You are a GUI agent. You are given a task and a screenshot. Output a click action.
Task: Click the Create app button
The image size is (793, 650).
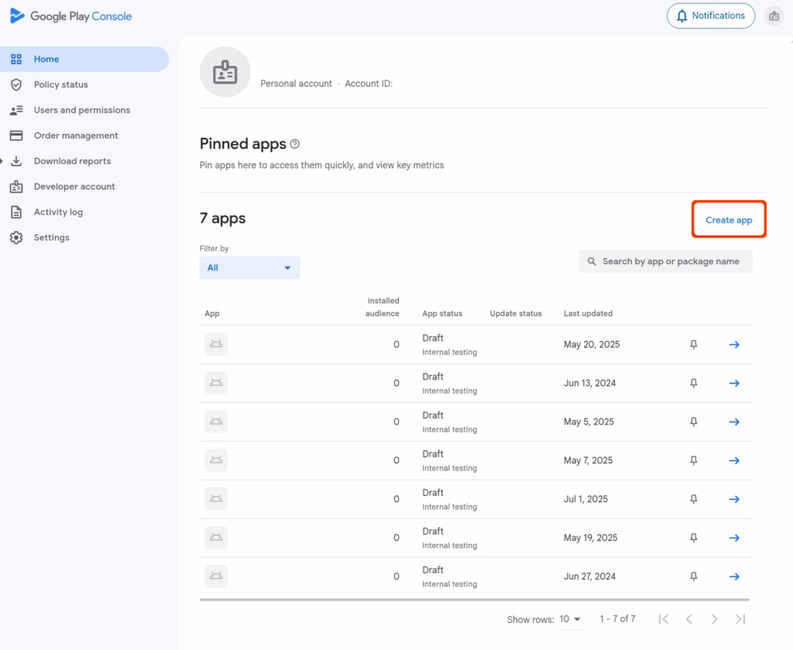click(x=729, y=220)
